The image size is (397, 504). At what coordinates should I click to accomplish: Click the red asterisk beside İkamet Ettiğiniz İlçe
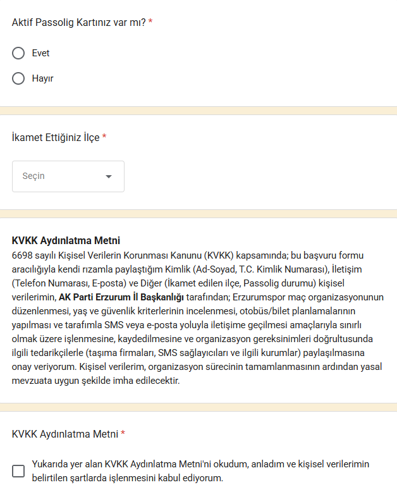tap(104, 137)
